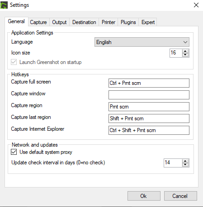Screen dimensions: 203x207
Task: Click the Capture region label
Action: point(27,105)
